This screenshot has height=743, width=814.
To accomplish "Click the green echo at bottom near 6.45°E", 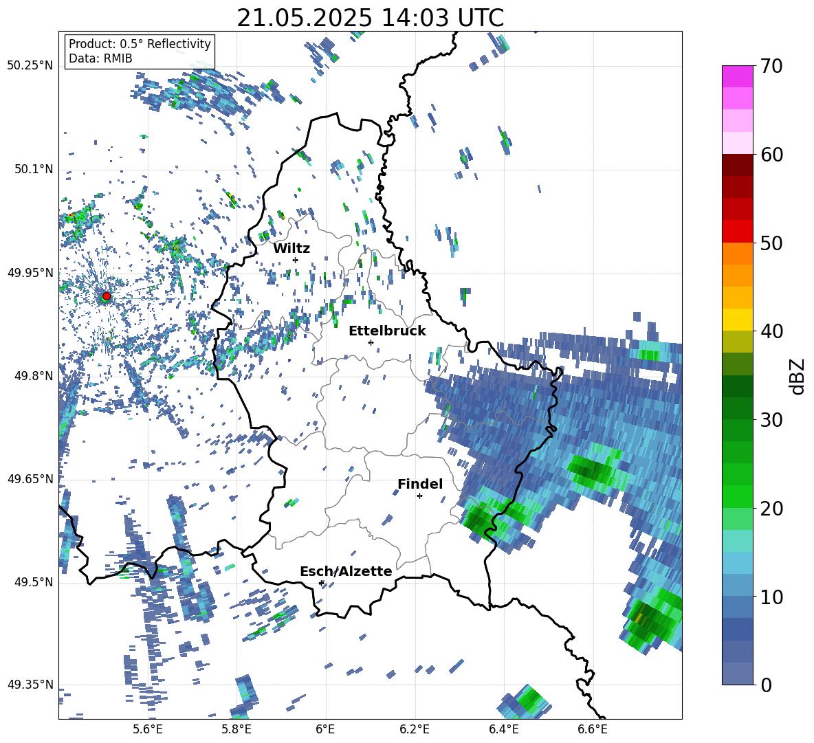I will 529,700.
